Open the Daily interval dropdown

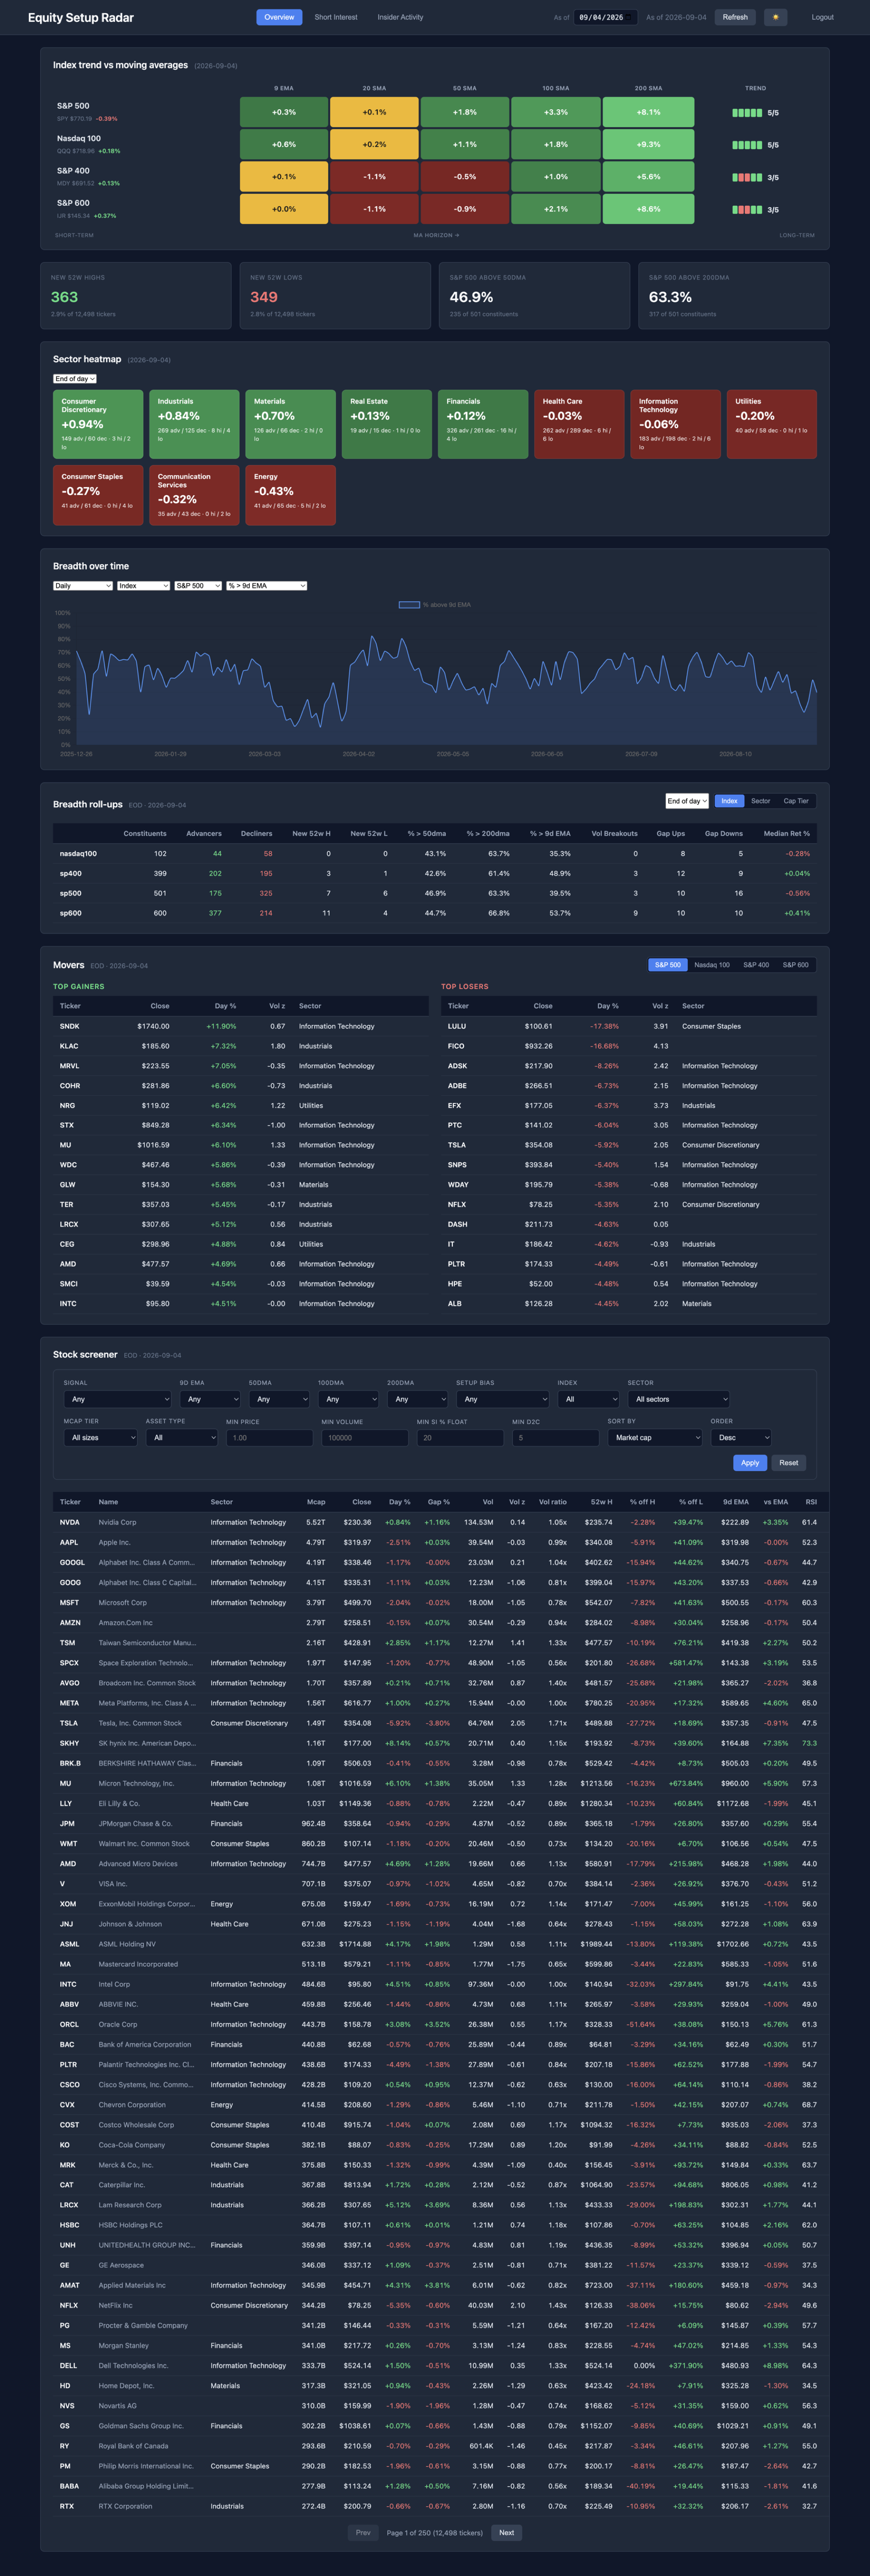83,586
